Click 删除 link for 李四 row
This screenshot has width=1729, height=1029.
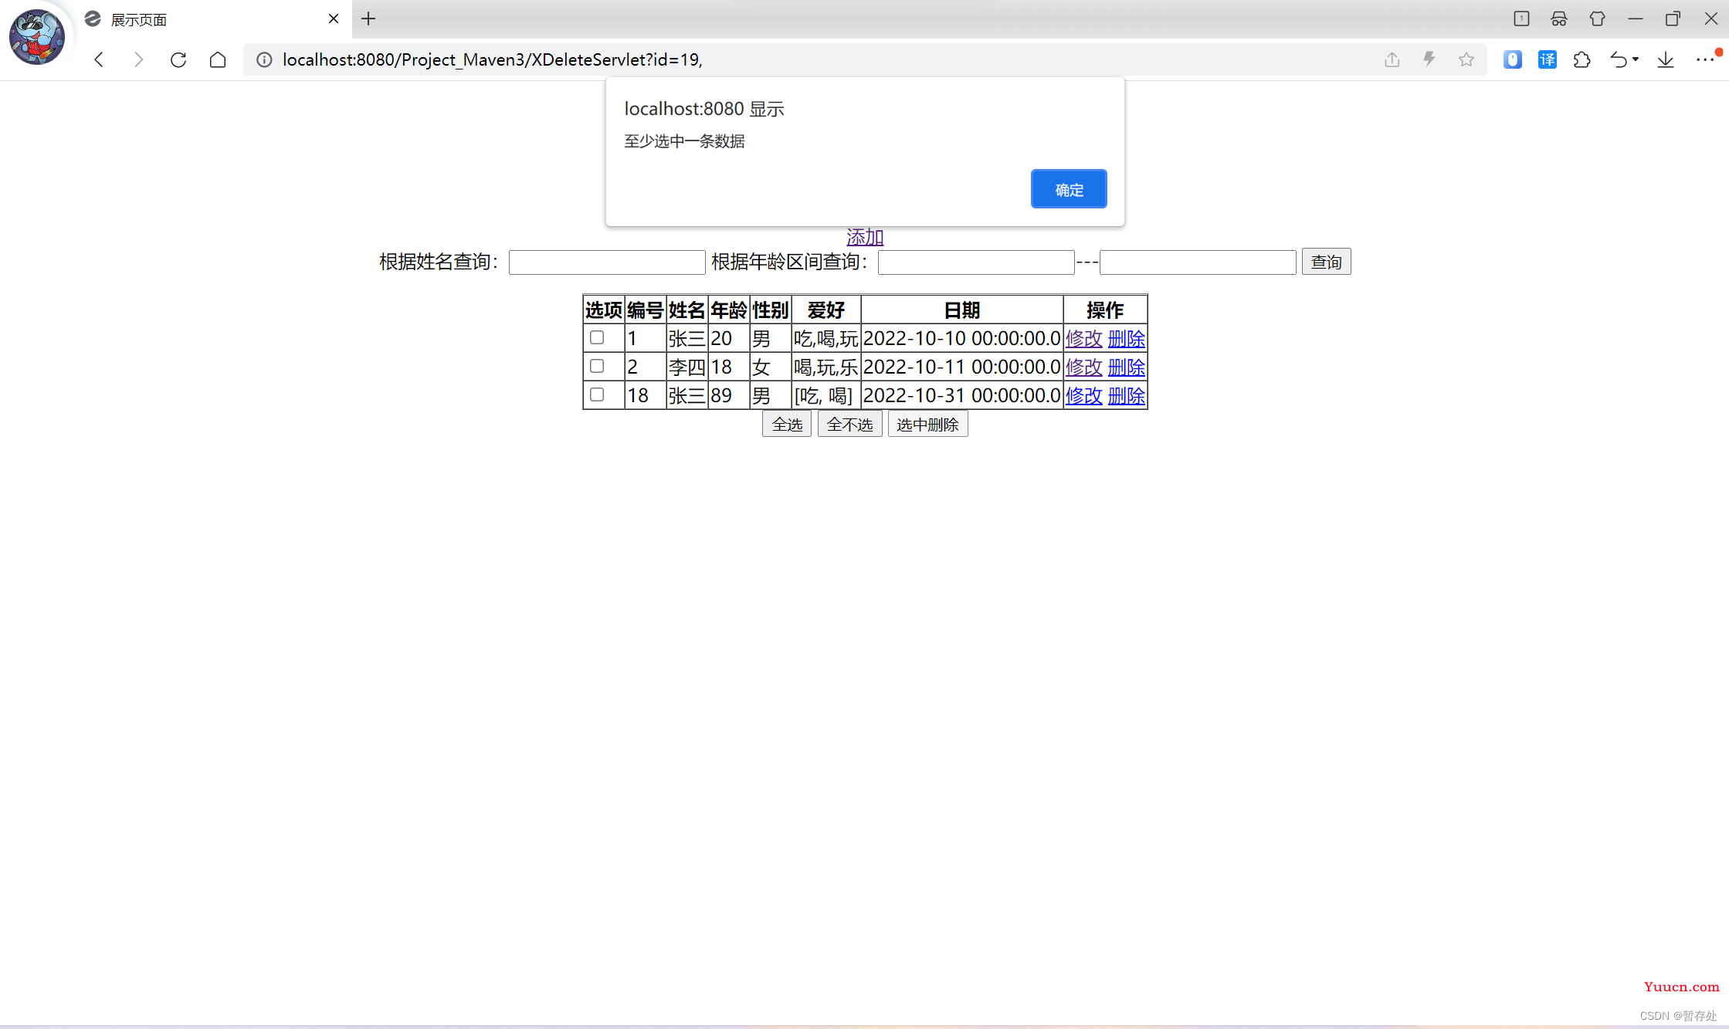click(1126, 367)
